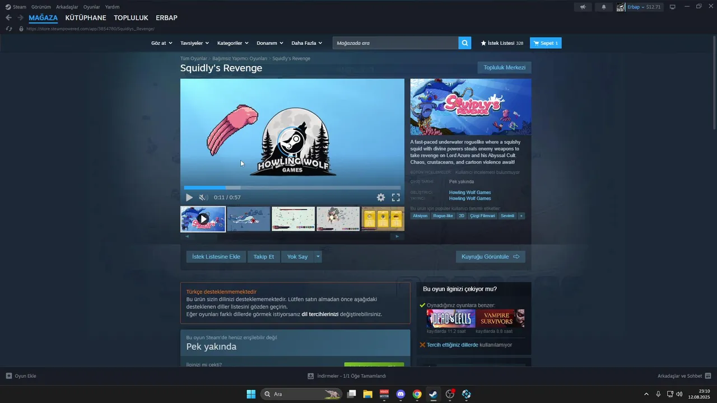Expand the Tavsiyeler dropdown menu
Image resolution: width=717 pixels, height=403 pixels.
click(194, 43)
